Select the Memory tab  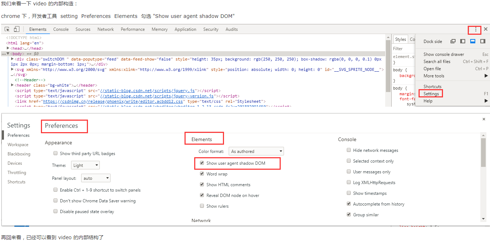pyautogui.click(x=159, y=29)
